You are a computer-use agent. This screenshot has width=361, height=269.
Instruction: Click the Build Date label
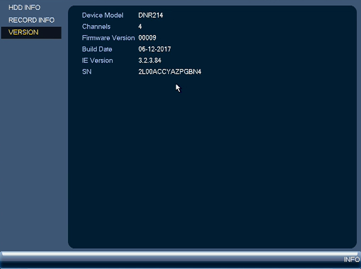97,49
